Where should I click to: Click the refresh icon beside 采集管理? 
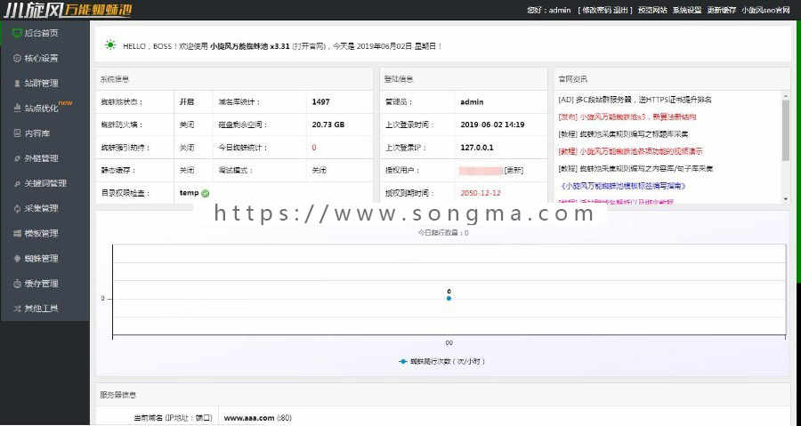coord(17,208)
